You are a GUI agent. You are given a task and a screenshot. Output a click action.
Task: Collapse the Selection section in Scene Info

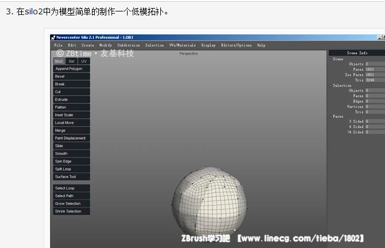[331, 85]
